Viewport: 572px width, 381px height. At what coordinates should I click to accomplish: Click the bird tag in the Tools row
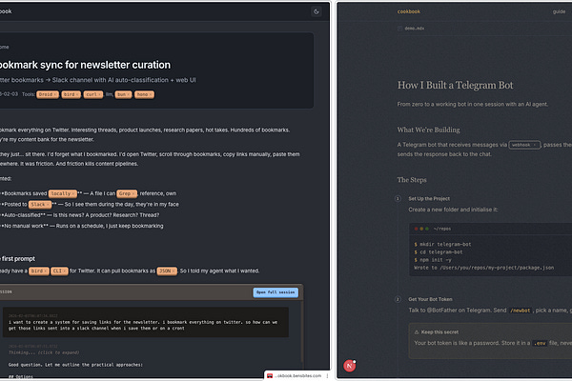tap(71, 94)
